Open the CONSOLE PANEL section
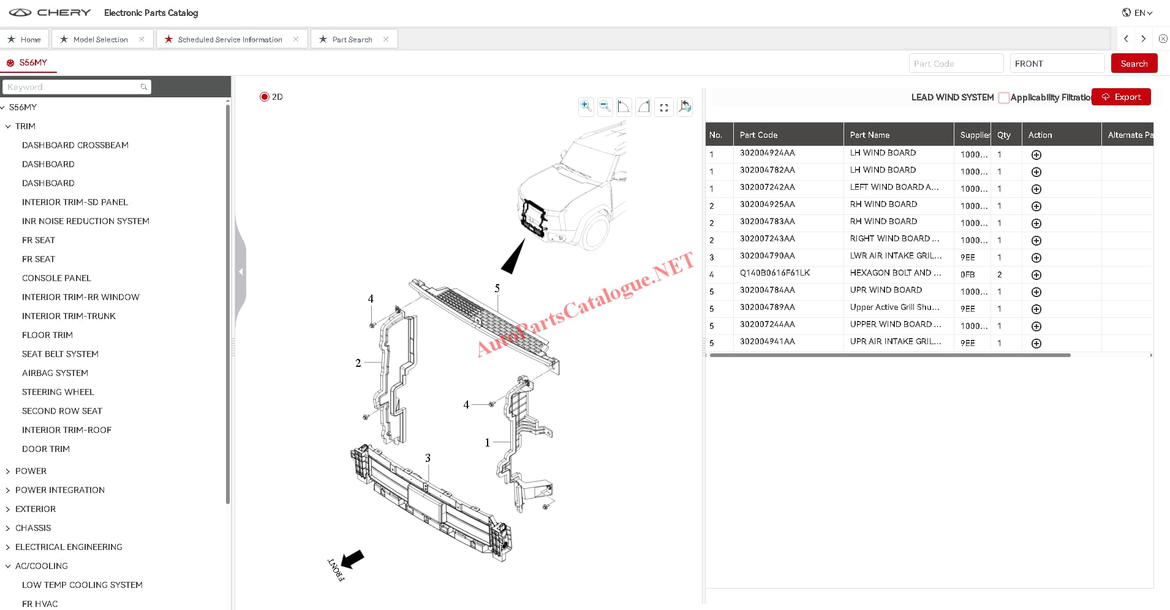This screenshot has width=1170, height=610. point(56,278)
